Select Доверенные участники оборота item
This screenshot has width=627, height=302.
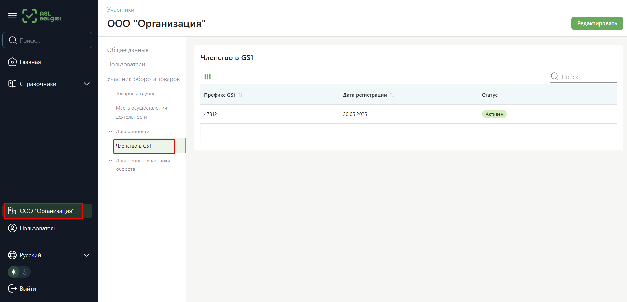[x=143, y=165]
